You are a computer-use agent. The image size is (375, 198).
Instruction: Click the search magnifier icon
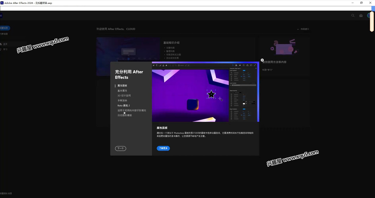click(353, 15)
